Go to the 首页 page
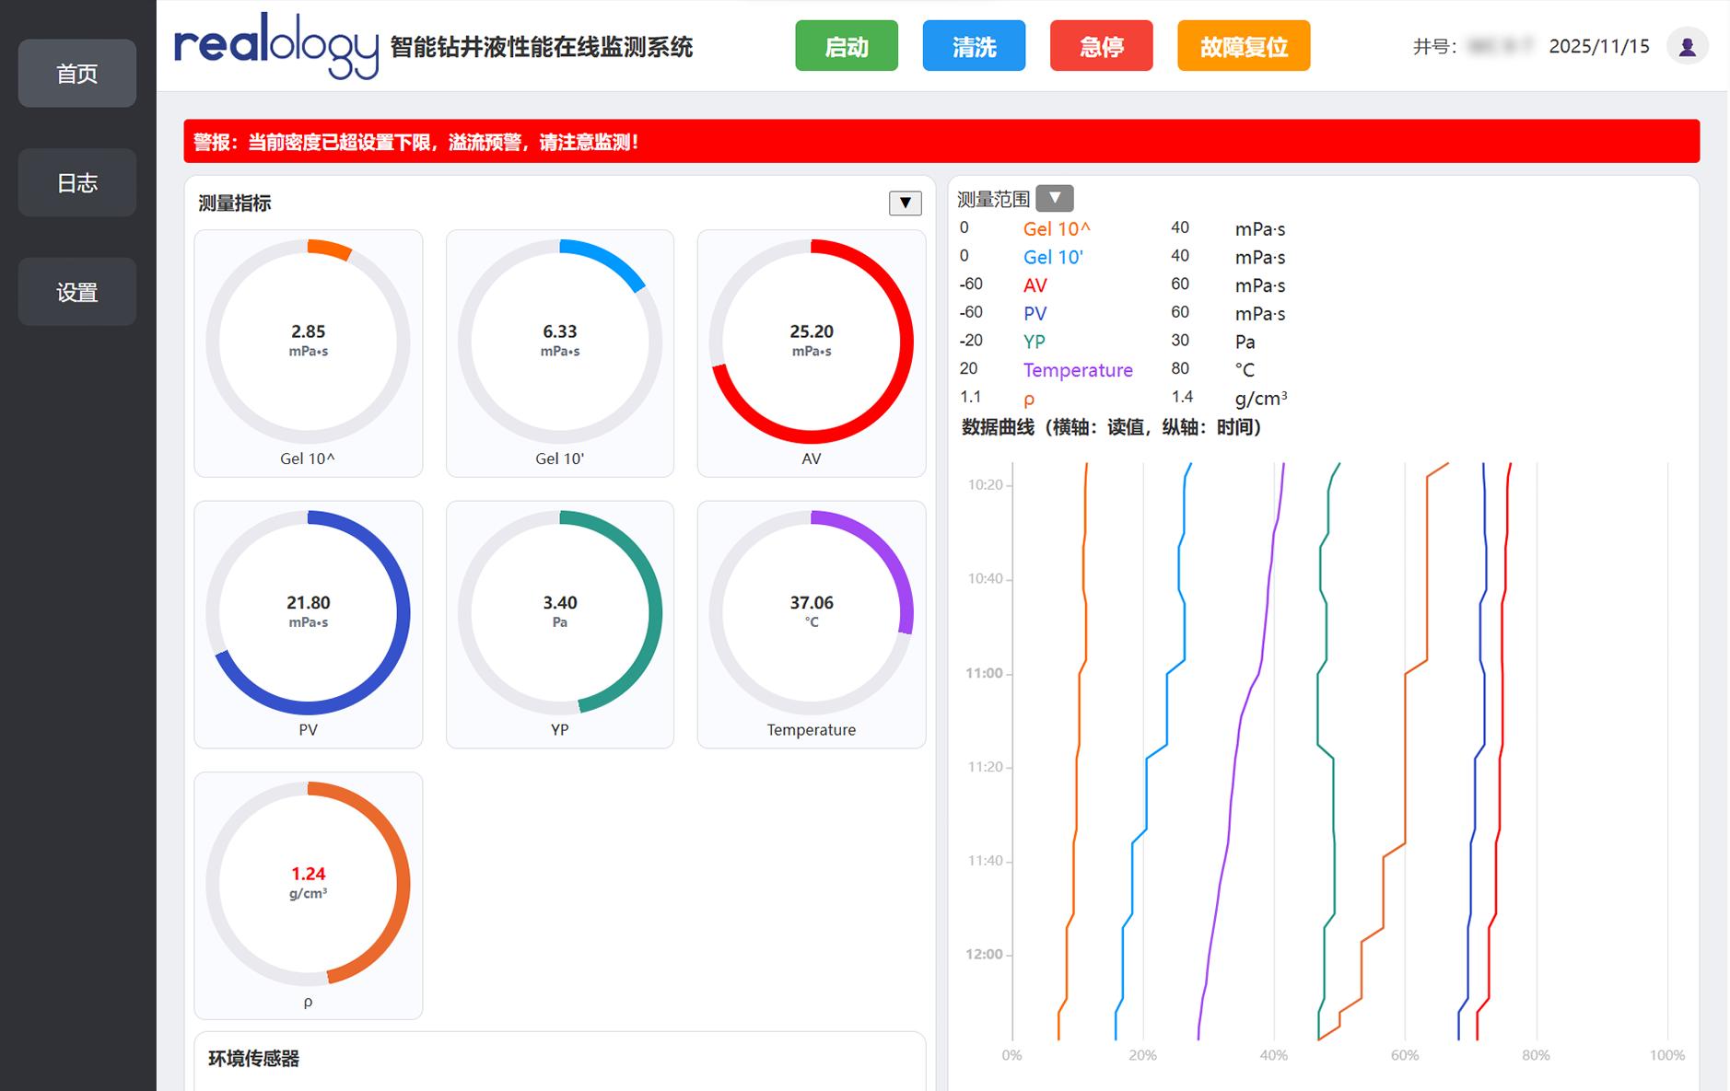1730x1091 pixels. pyautogui.click(x=77, y=74)
